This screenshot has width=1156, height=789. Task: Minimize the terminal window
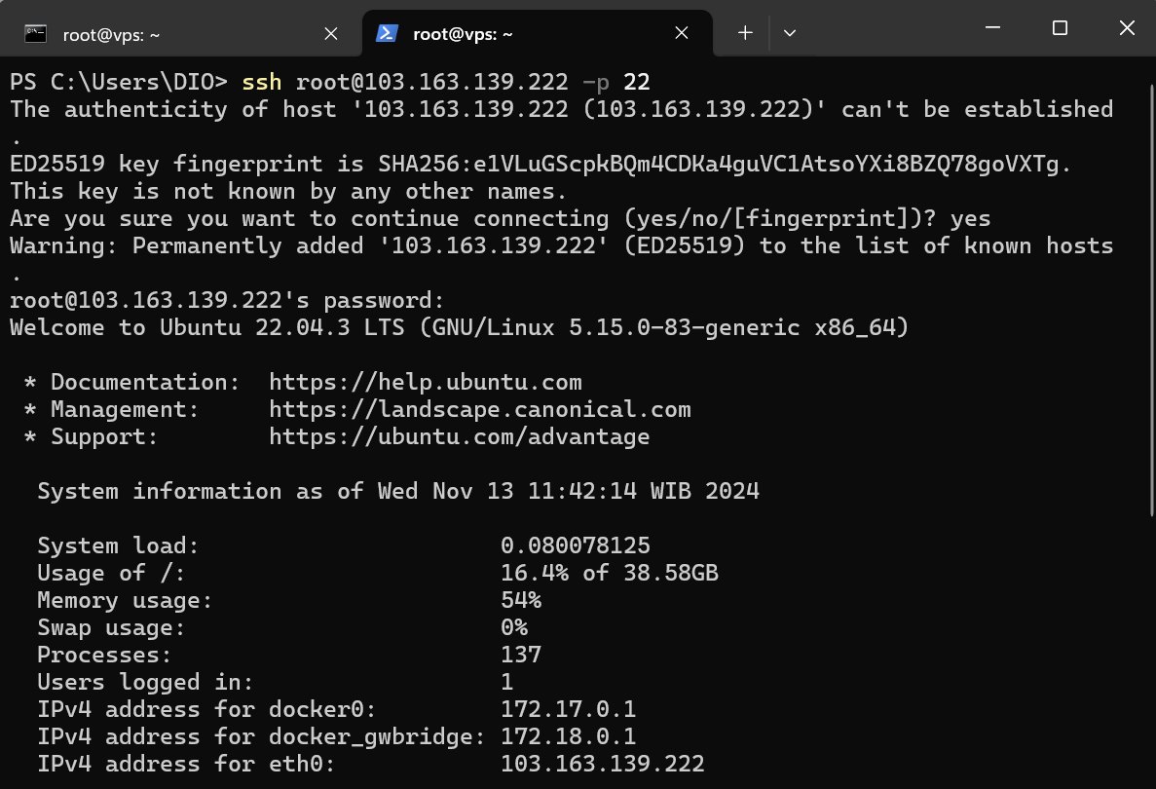[993, 28]
